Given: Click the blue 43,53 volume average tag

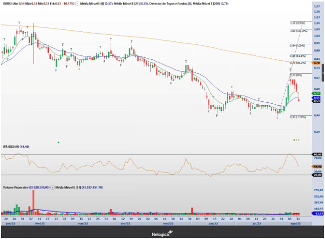Looking at the screenshot, I should pos(317,214).
